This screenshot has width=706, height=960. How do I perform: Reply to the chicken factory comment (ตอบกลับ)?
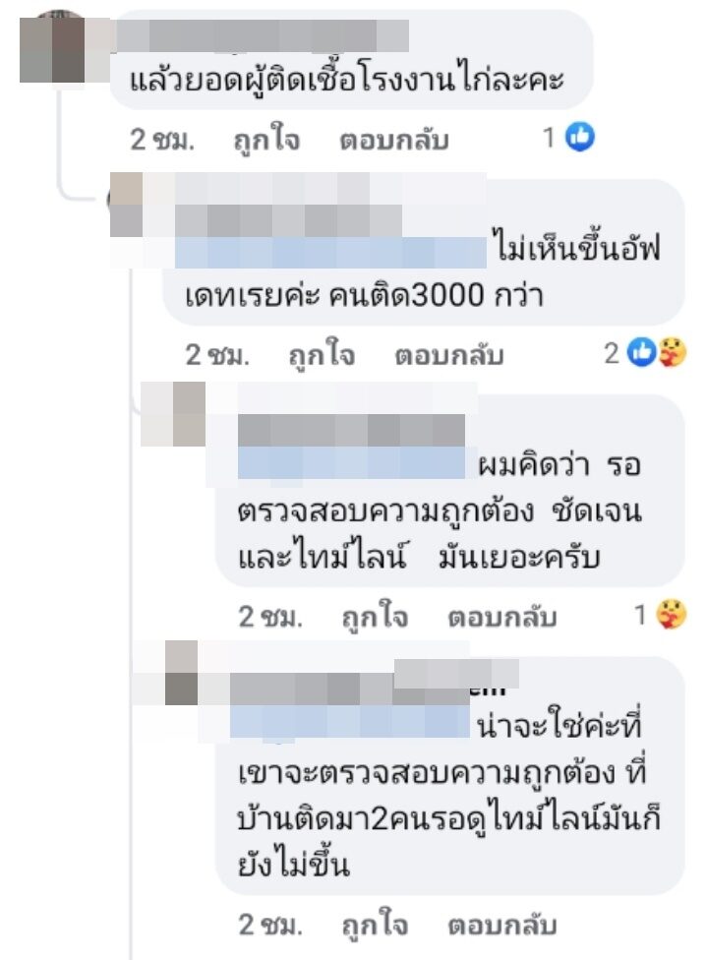pos(394,141)
